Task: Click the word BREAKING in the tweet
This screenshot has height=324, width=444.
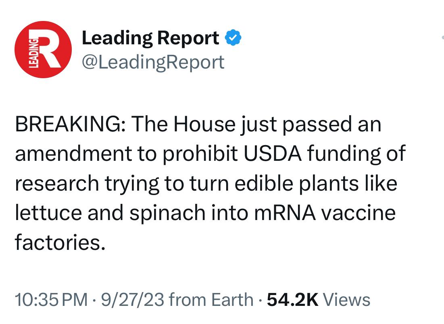Action: (69, 124)
